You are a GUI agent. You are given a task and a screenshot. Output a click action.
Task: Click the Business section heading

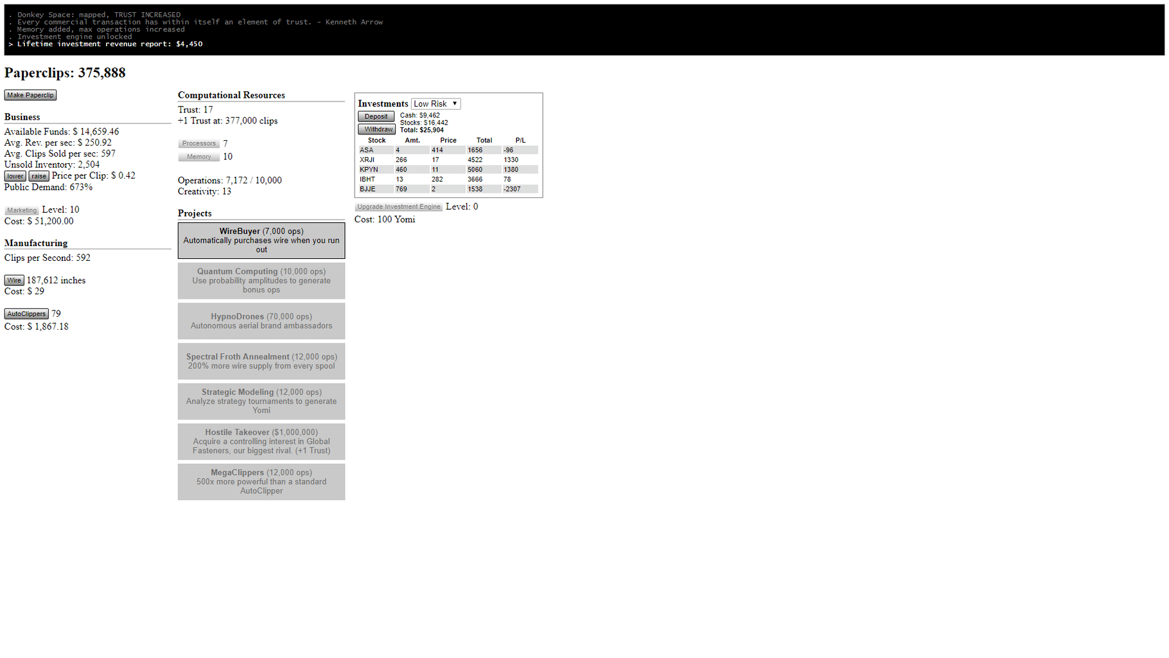[22, 117]
